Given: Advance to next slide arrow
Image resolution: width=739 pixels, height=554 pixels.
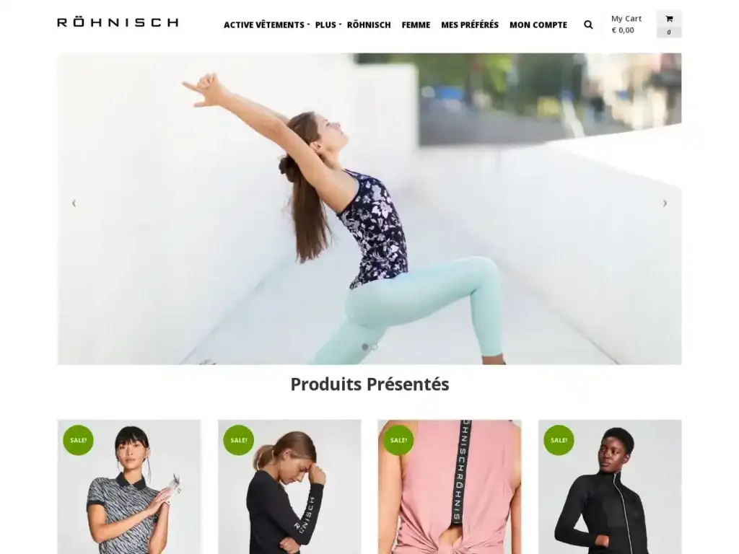Looking at the screenshot, I should coord(665,203).
